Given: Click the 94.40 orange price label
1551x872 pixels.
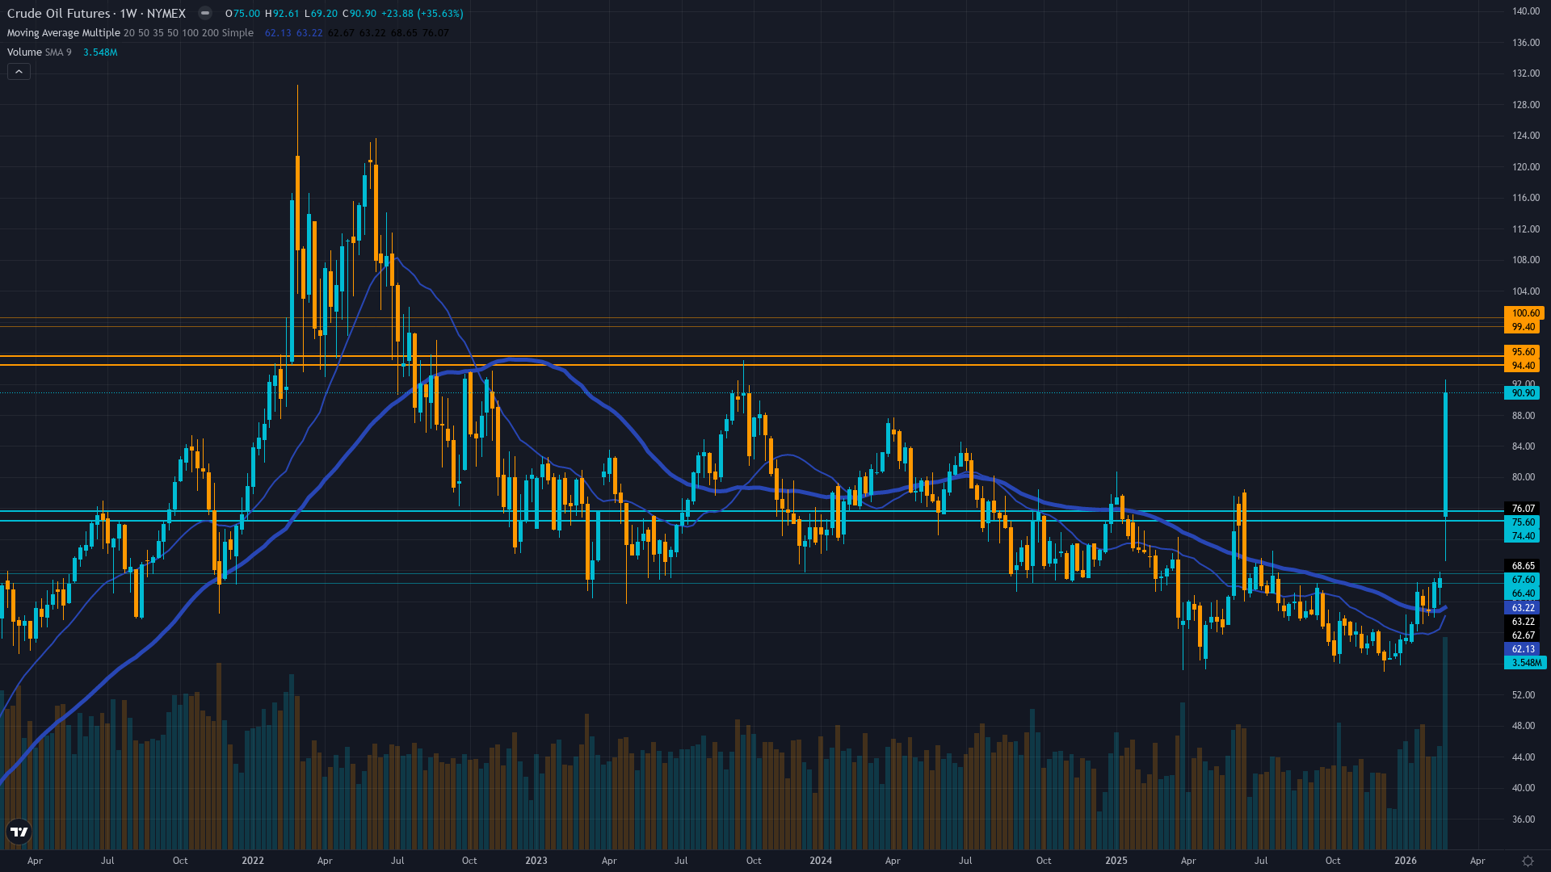Looking at the screenshot, I should coord(1523,366).
